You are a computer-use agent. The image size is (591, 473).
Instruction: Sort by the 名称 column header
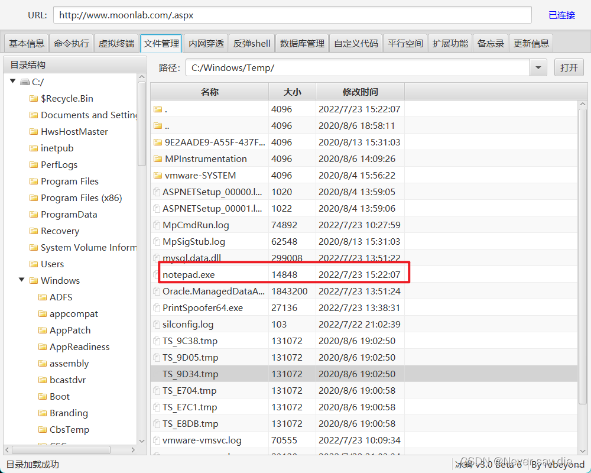tap(210, 92)
